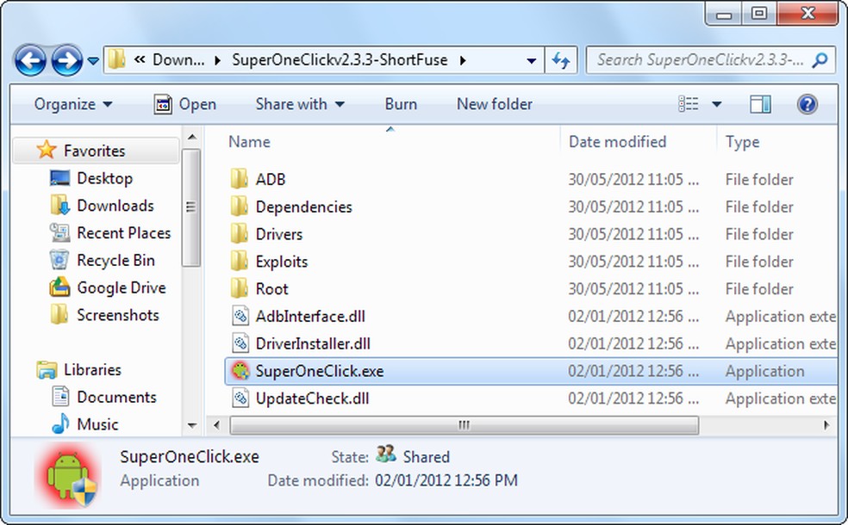Click the Desktop monitor icon in sidebar
Image resolution: width=848 pixels, height=525 pixels.
(59, 178)
